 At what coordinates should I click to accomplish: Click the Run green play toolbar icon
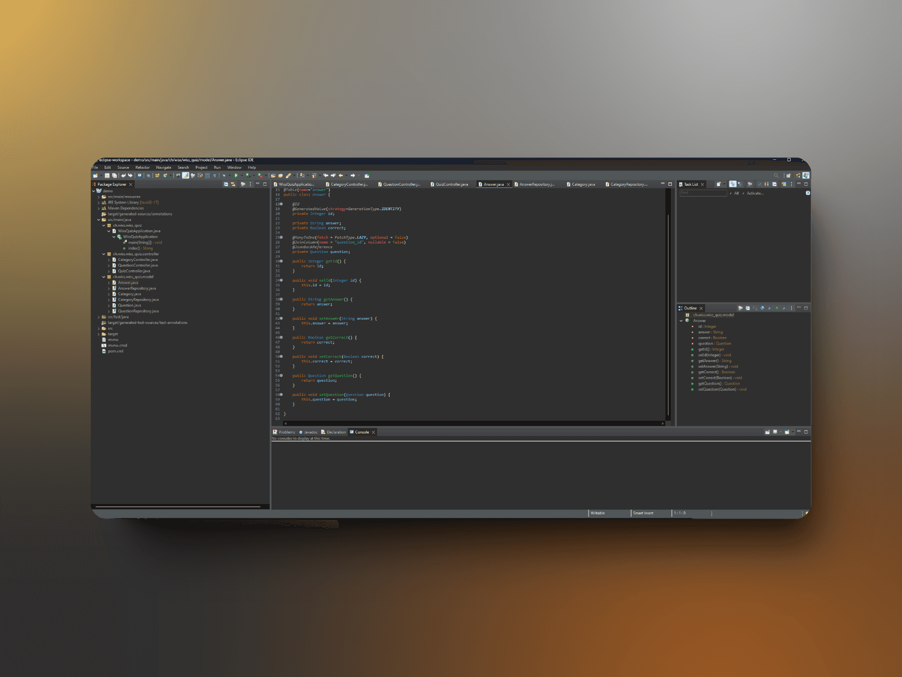click(236, 175)
